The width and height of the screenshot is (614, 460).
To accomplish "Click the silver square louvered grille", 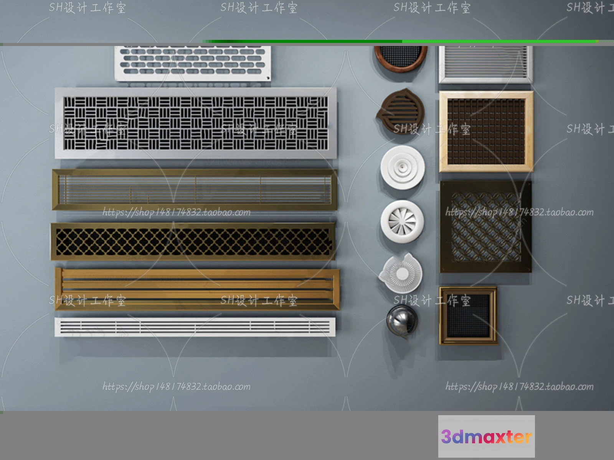I will coord(485,64).
